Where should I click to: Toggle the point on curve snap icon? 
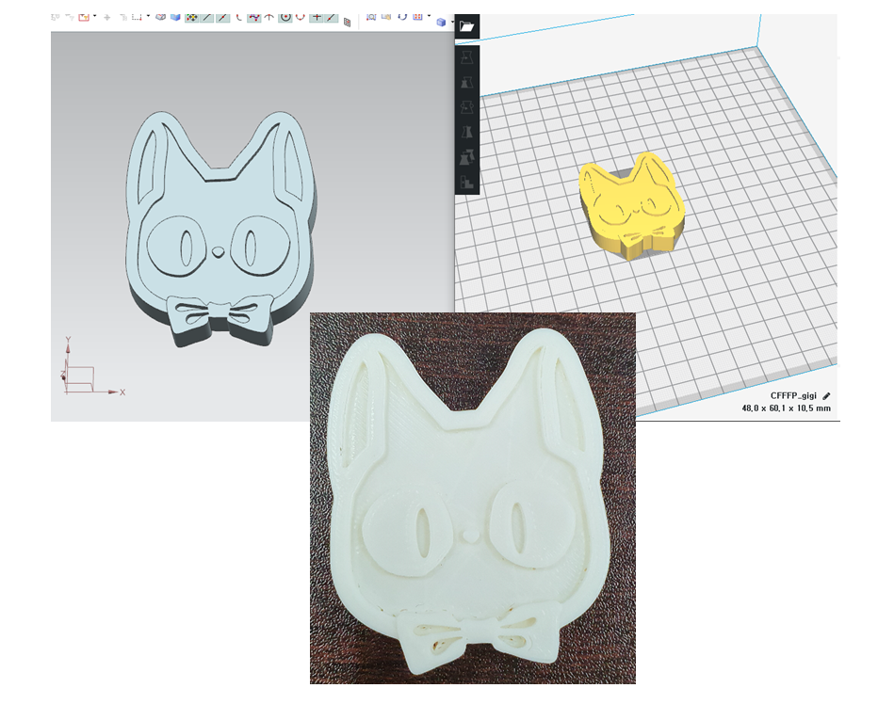point(331,17)
